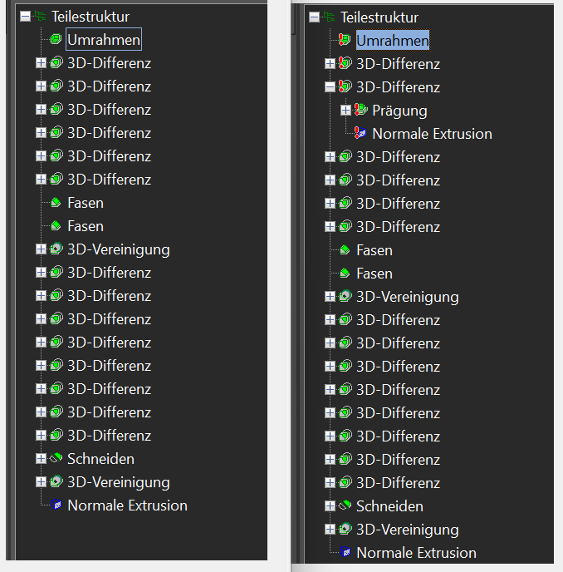Click Normale Extrusion error icon under Prägung
The height and width of the screenshot is (572, 563).
pyautogui.click(x=360, y=133)
